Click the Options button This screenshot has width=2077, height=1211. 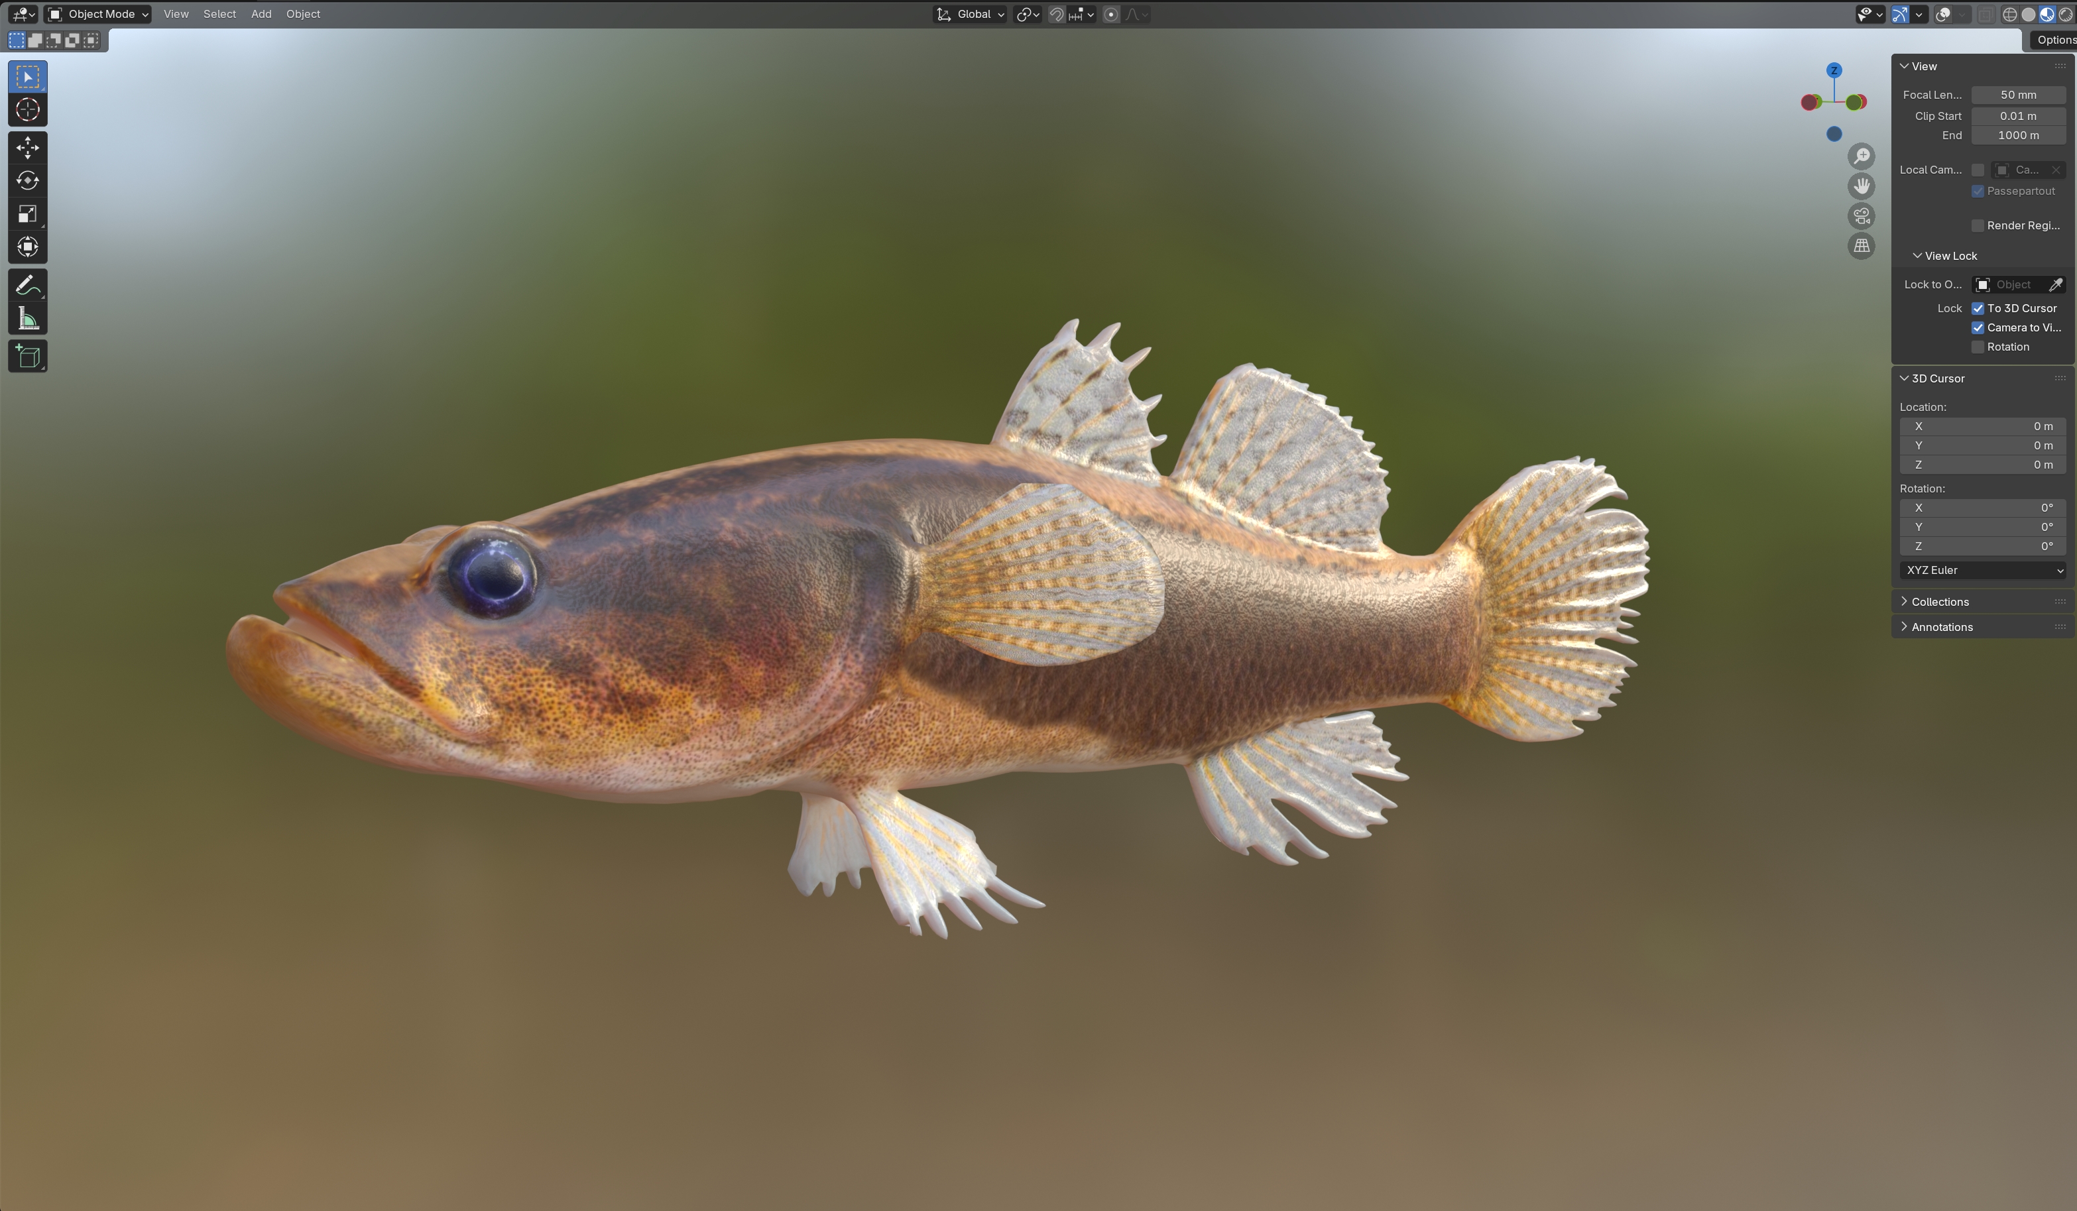click(2054, 40)
